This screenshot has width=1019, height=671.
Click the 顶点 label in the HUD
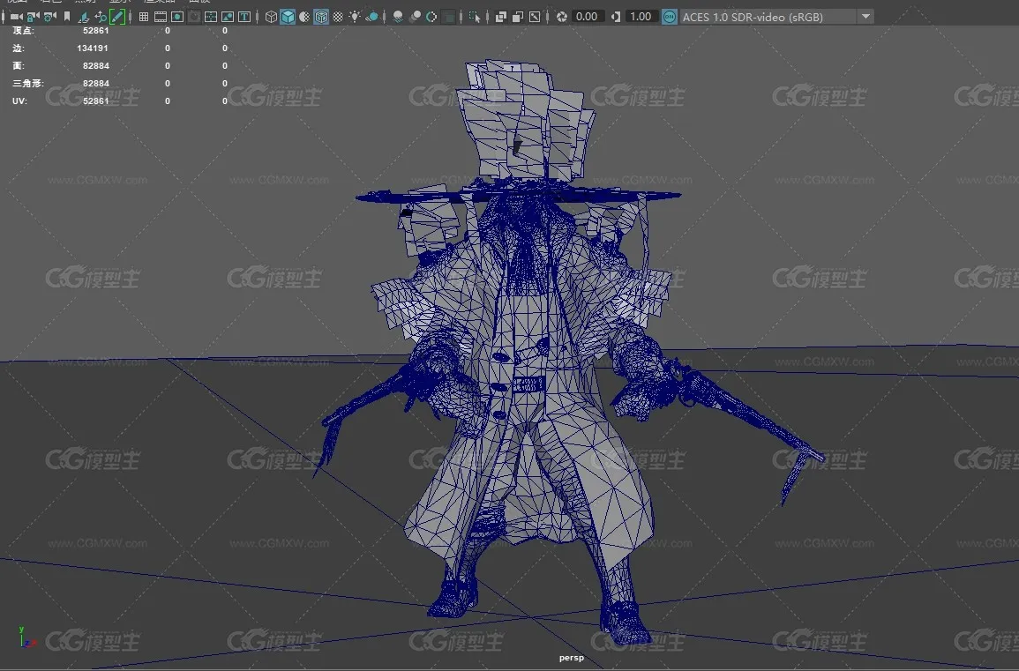point(24,31)
